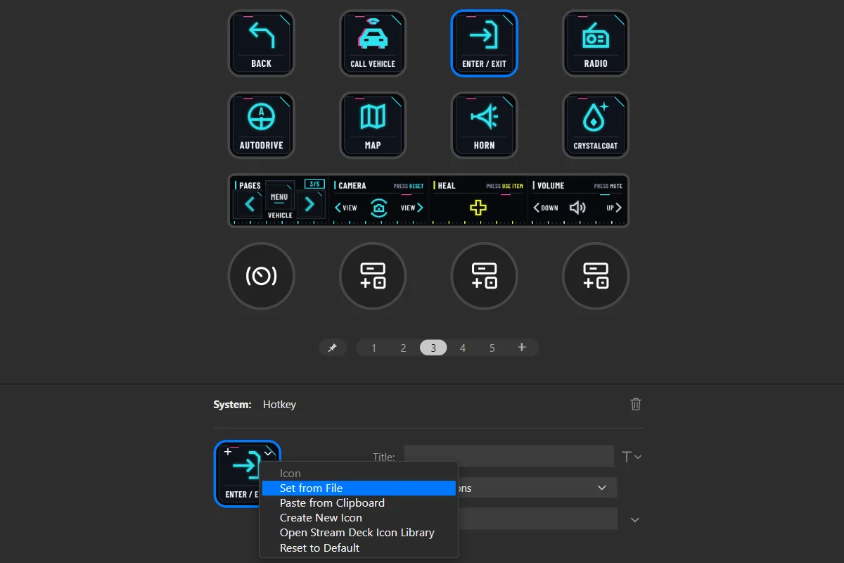The height and width of the screenshot is (563, 844).
Task: Select the CALL VEHICLE key
Action: (373, 43)
